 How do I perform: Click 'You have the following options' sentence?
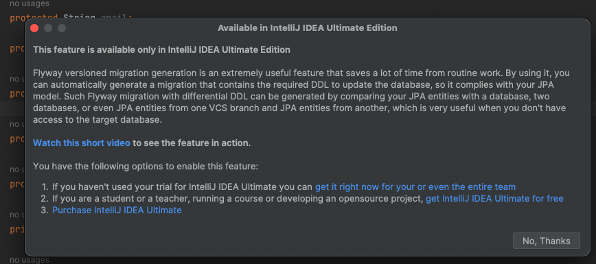[146, 167]
